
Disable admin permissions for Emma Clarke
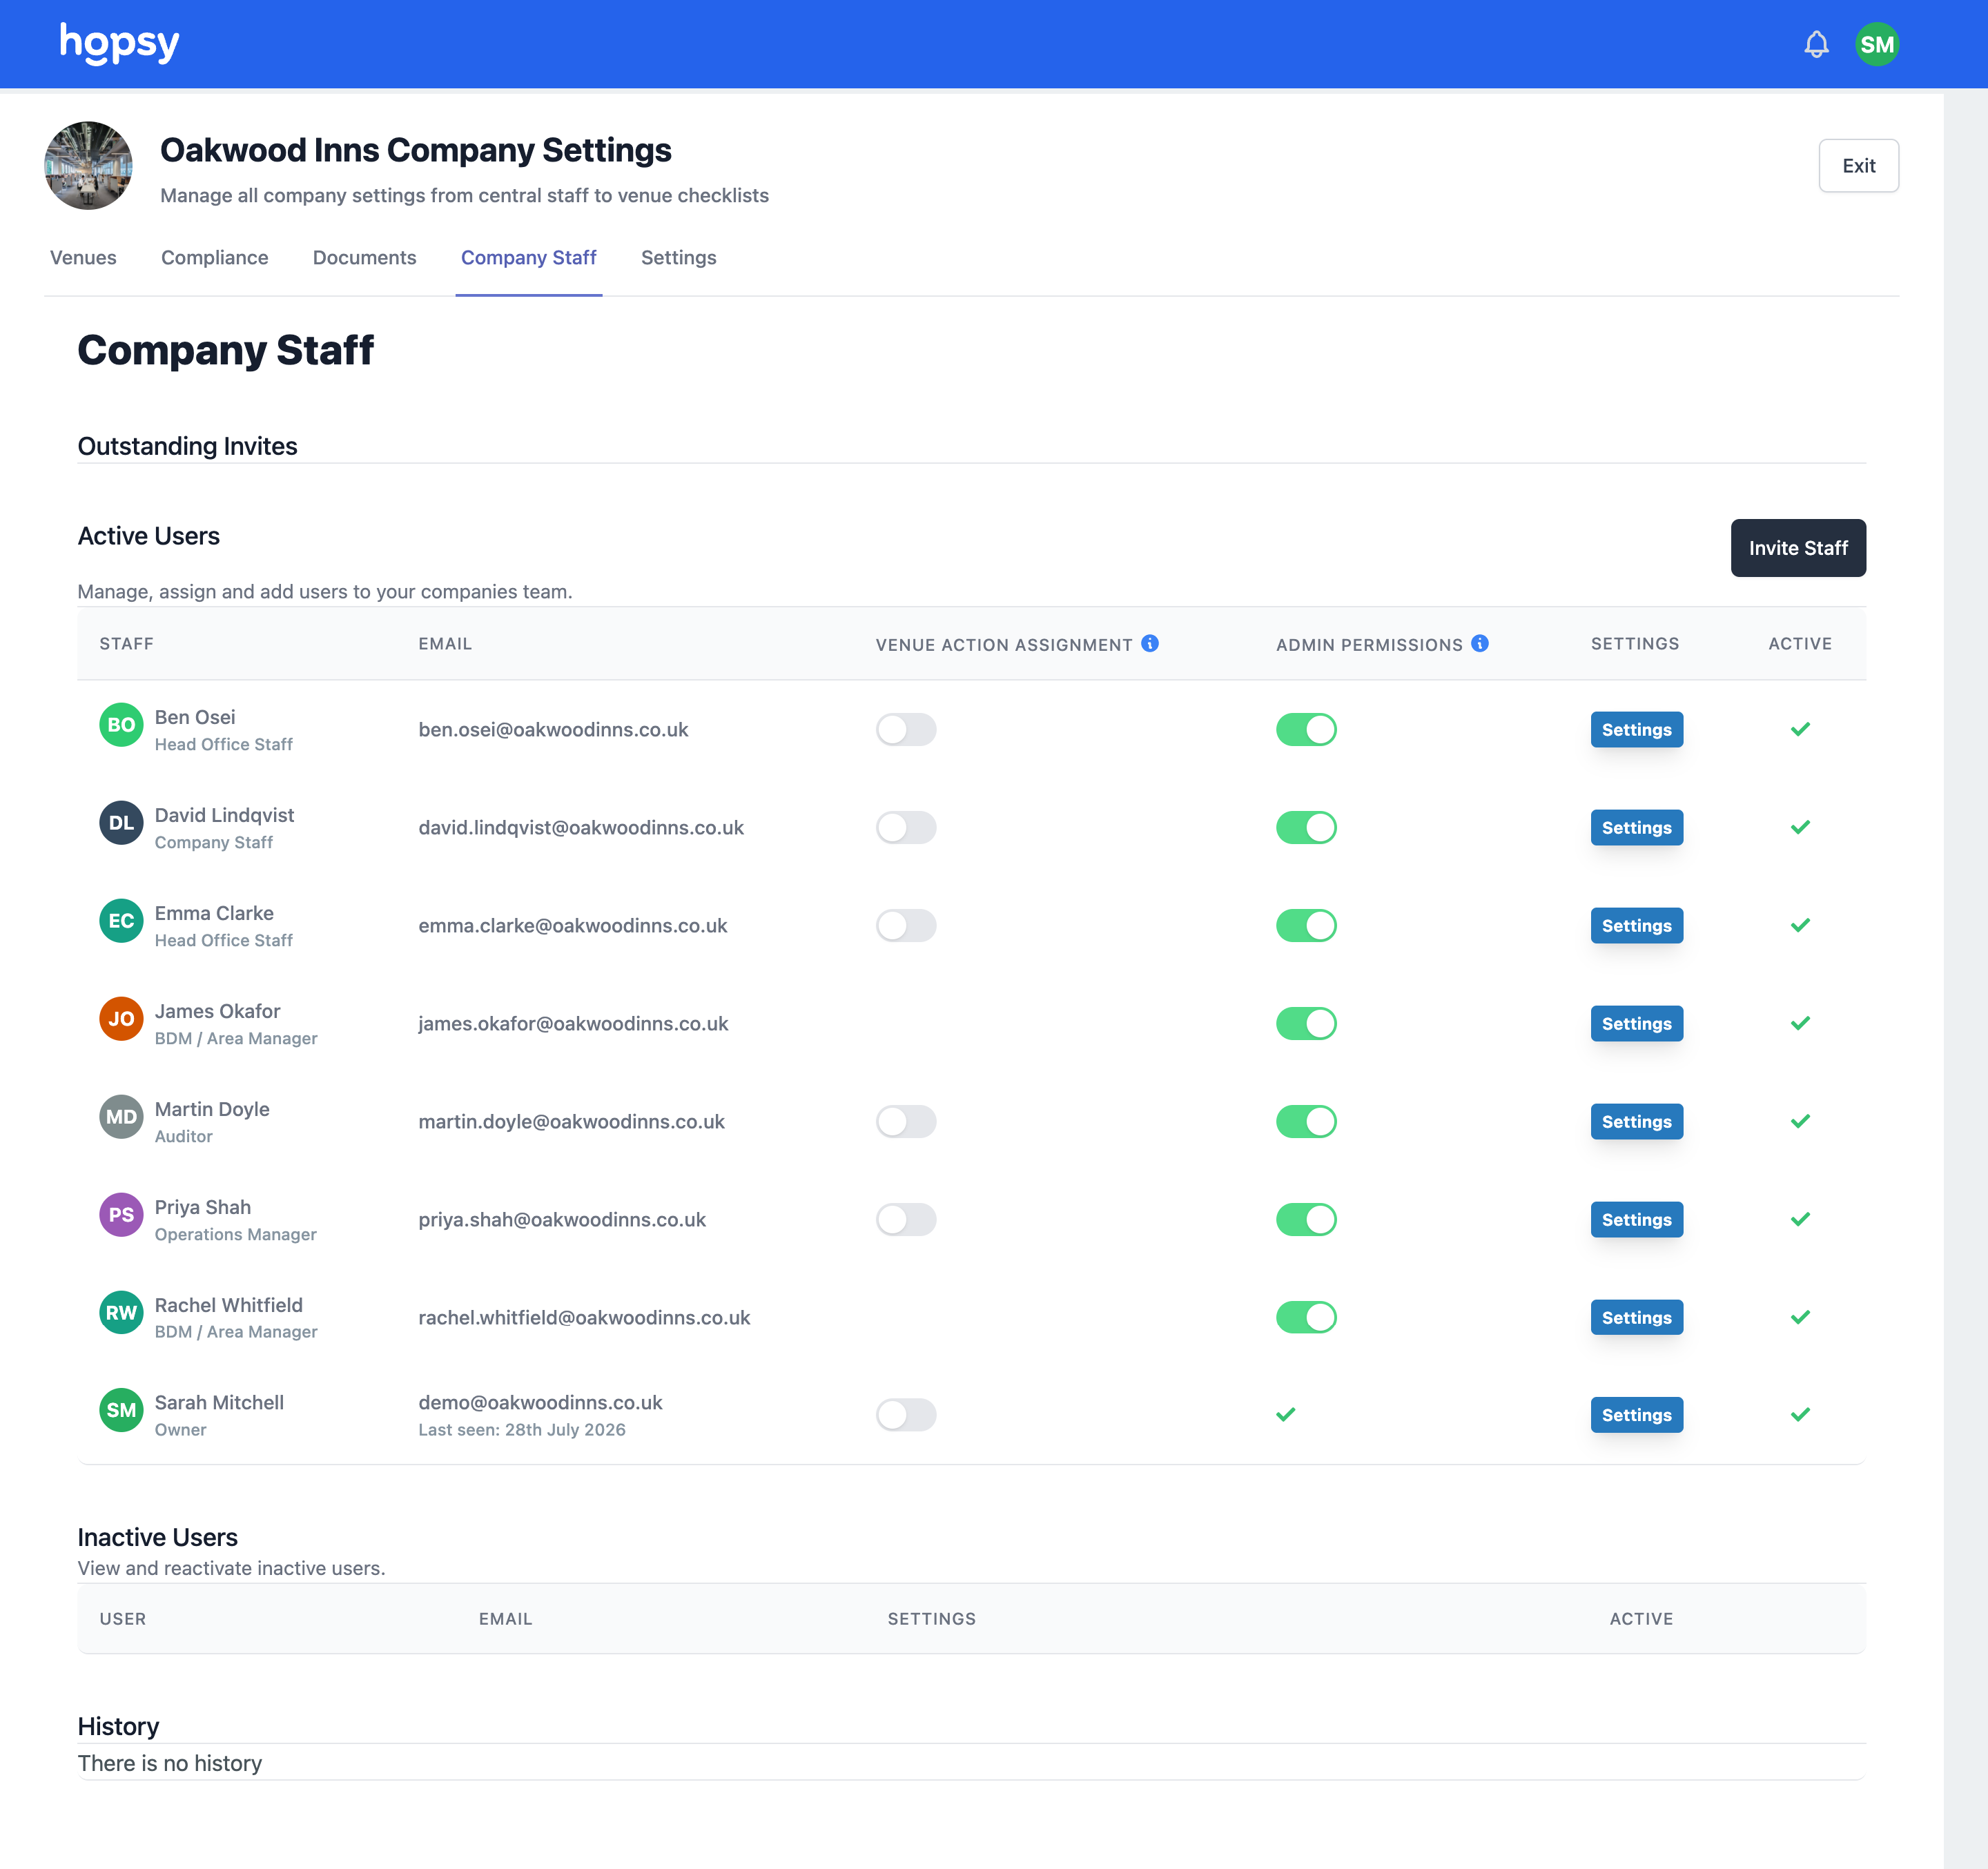tap(1306, 925)
